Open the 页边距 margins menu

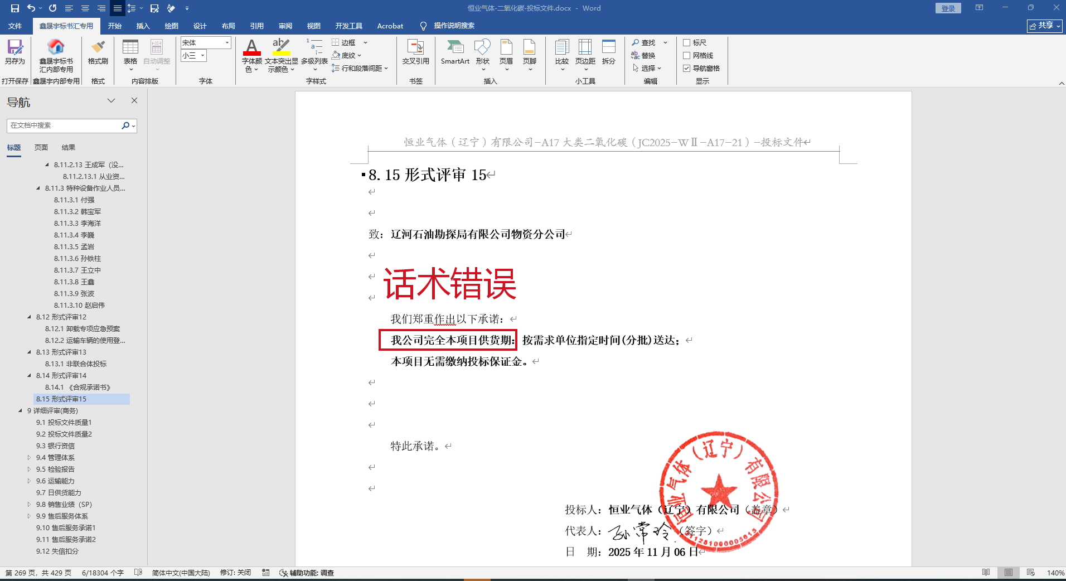coord(585,55)
